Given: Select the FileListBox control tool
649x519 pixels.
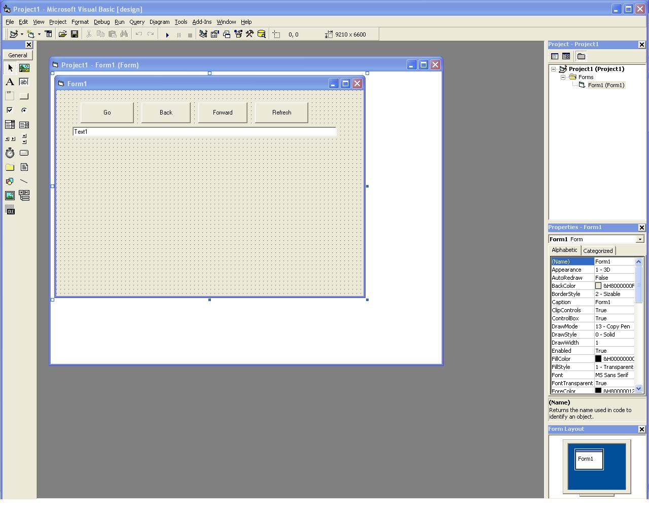Looking at the screenshot, I should tap(24, 167).
